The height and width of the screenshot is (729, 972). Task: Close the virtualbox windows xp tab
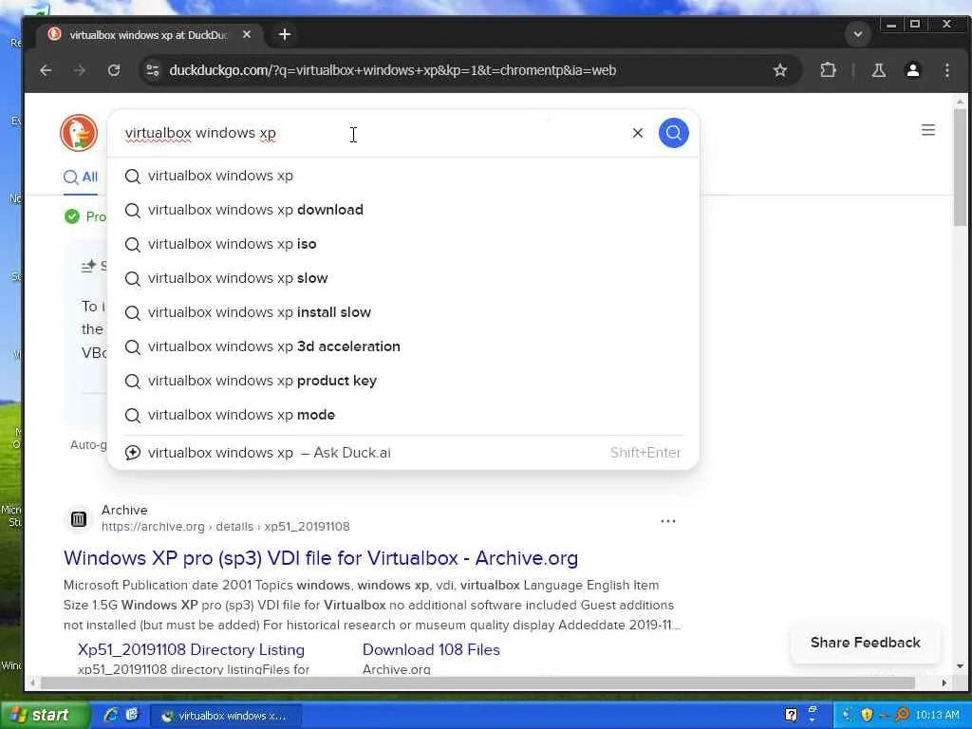tap(247, 35)
